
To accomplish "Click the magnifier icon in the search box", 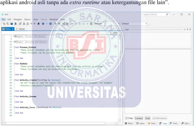I will click(167, 14).
